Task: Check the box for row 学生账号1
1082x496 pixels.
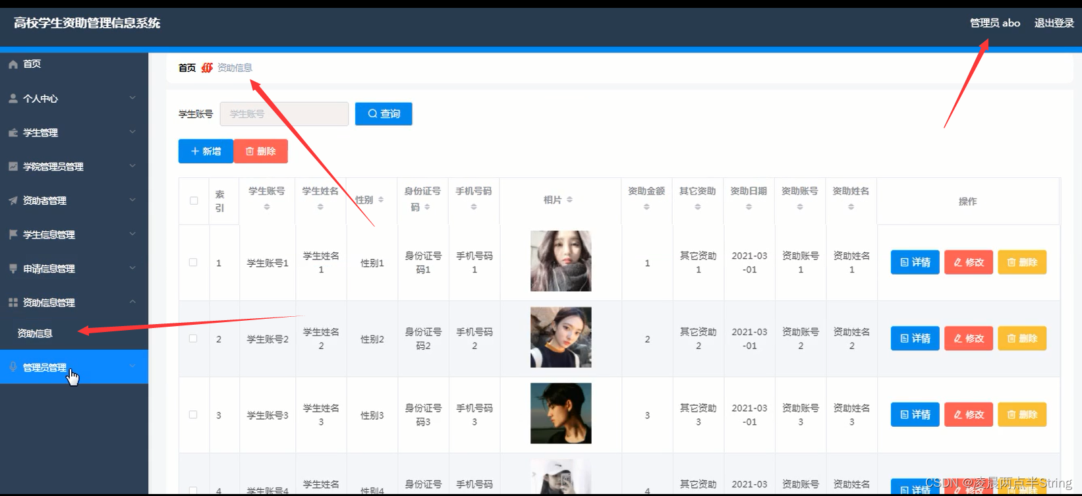Action: pyautogui.click(x=193, y=262)
